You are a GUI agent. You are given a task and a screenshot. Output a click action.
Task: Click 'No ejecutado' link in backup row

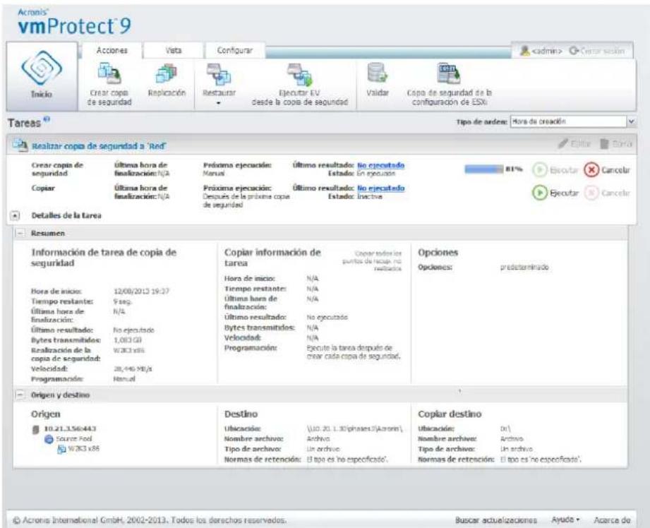point(380,165)
